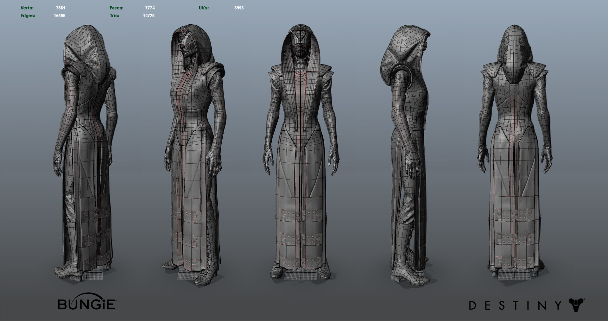The height and width of the screenshot is (321, 608).
Task: Select the three-quarter front view model
Action: pyautogui.click(x=195, y=155)
